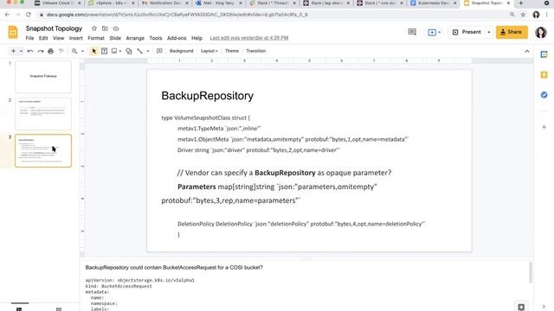Insert an image from toolbar

tap(114, 51)
